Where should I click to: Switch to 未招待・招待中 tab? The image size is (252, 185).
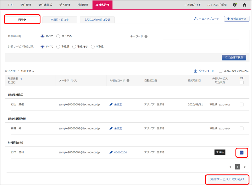(x=60, y=20)
